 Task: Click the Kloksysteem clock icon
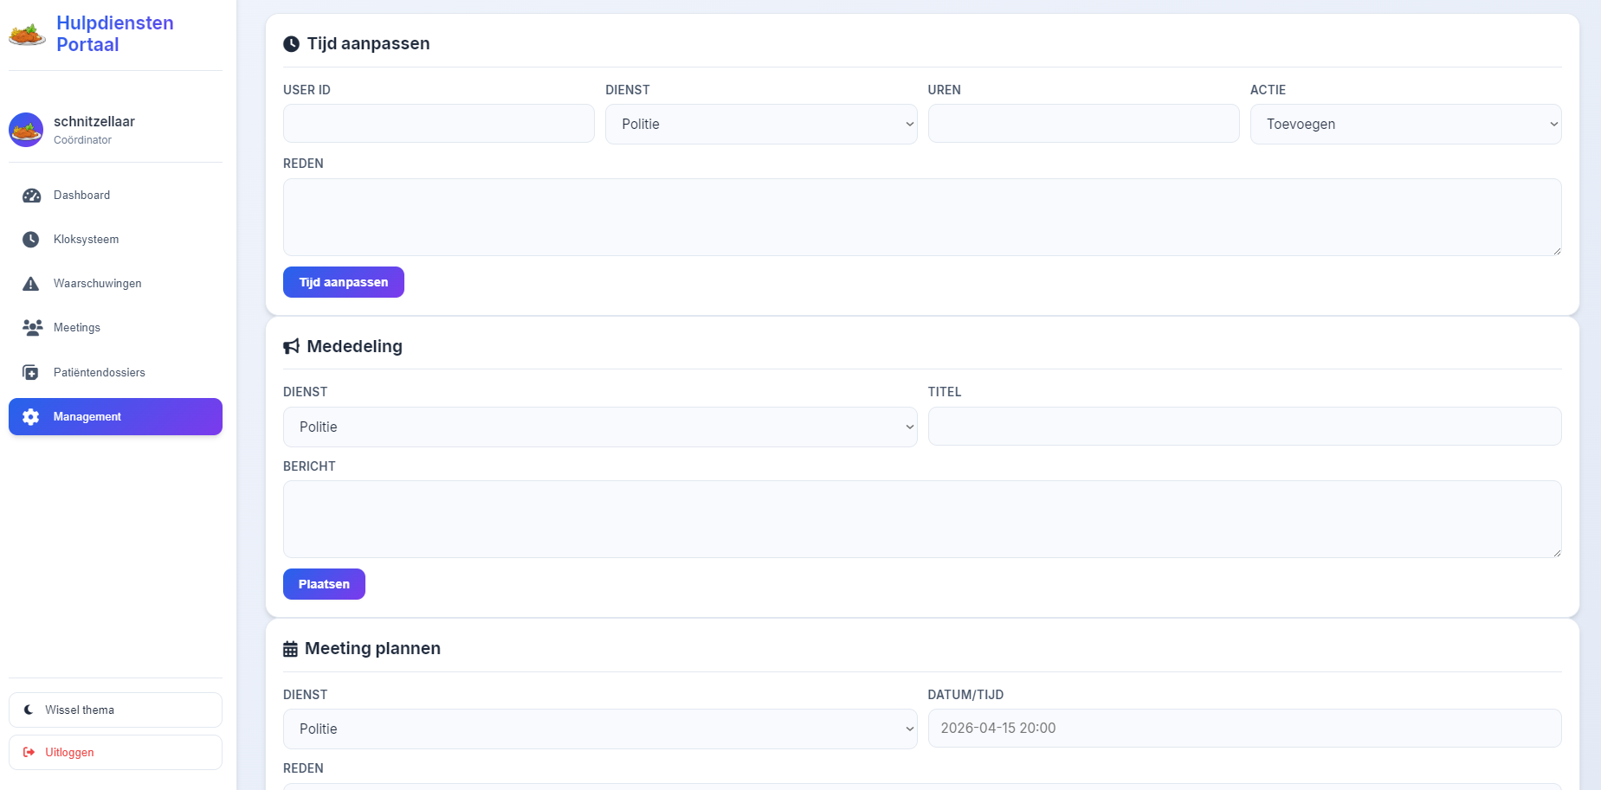[x=31, y=240]
